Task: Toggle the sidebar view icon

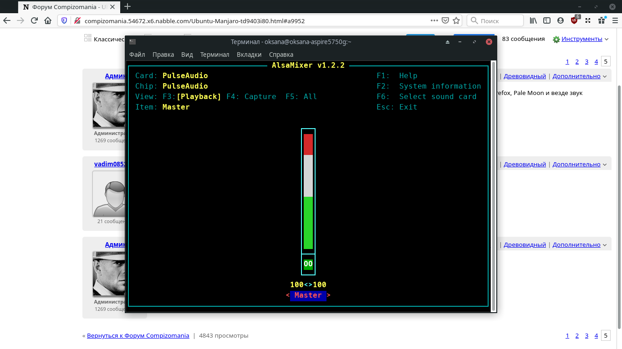Action: pyautogui.click(x=547, y=20)
